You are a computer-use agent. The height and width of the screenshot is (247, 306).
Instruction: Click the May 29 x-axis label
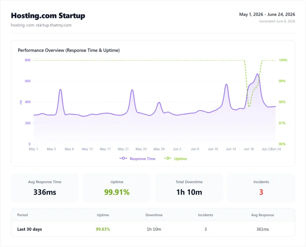159,149
